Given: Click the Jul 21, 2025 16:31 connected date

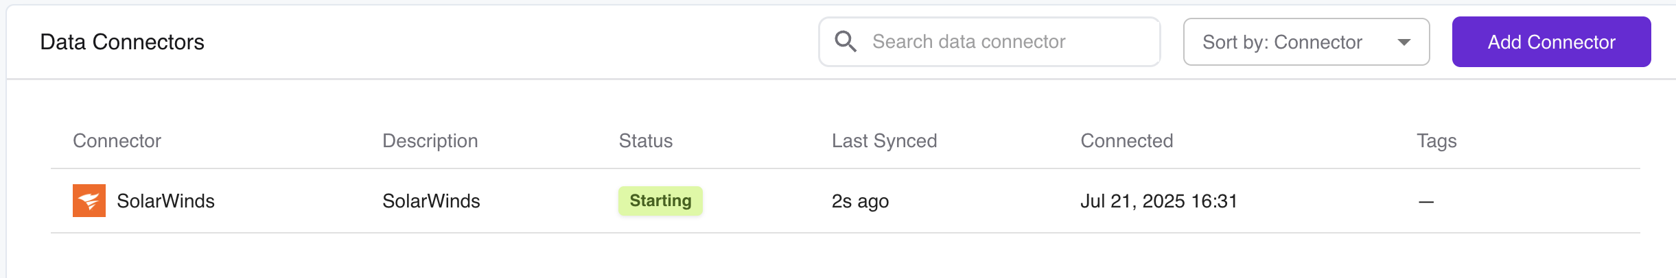Looking at the screenshot, I should point(1159,201).
